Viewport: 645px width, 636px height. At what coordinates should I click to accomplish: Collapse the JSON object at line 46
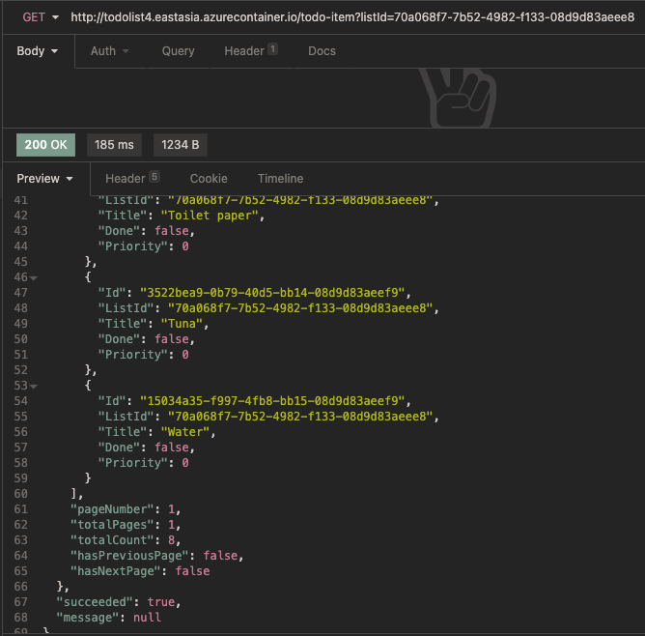(34, 278)
